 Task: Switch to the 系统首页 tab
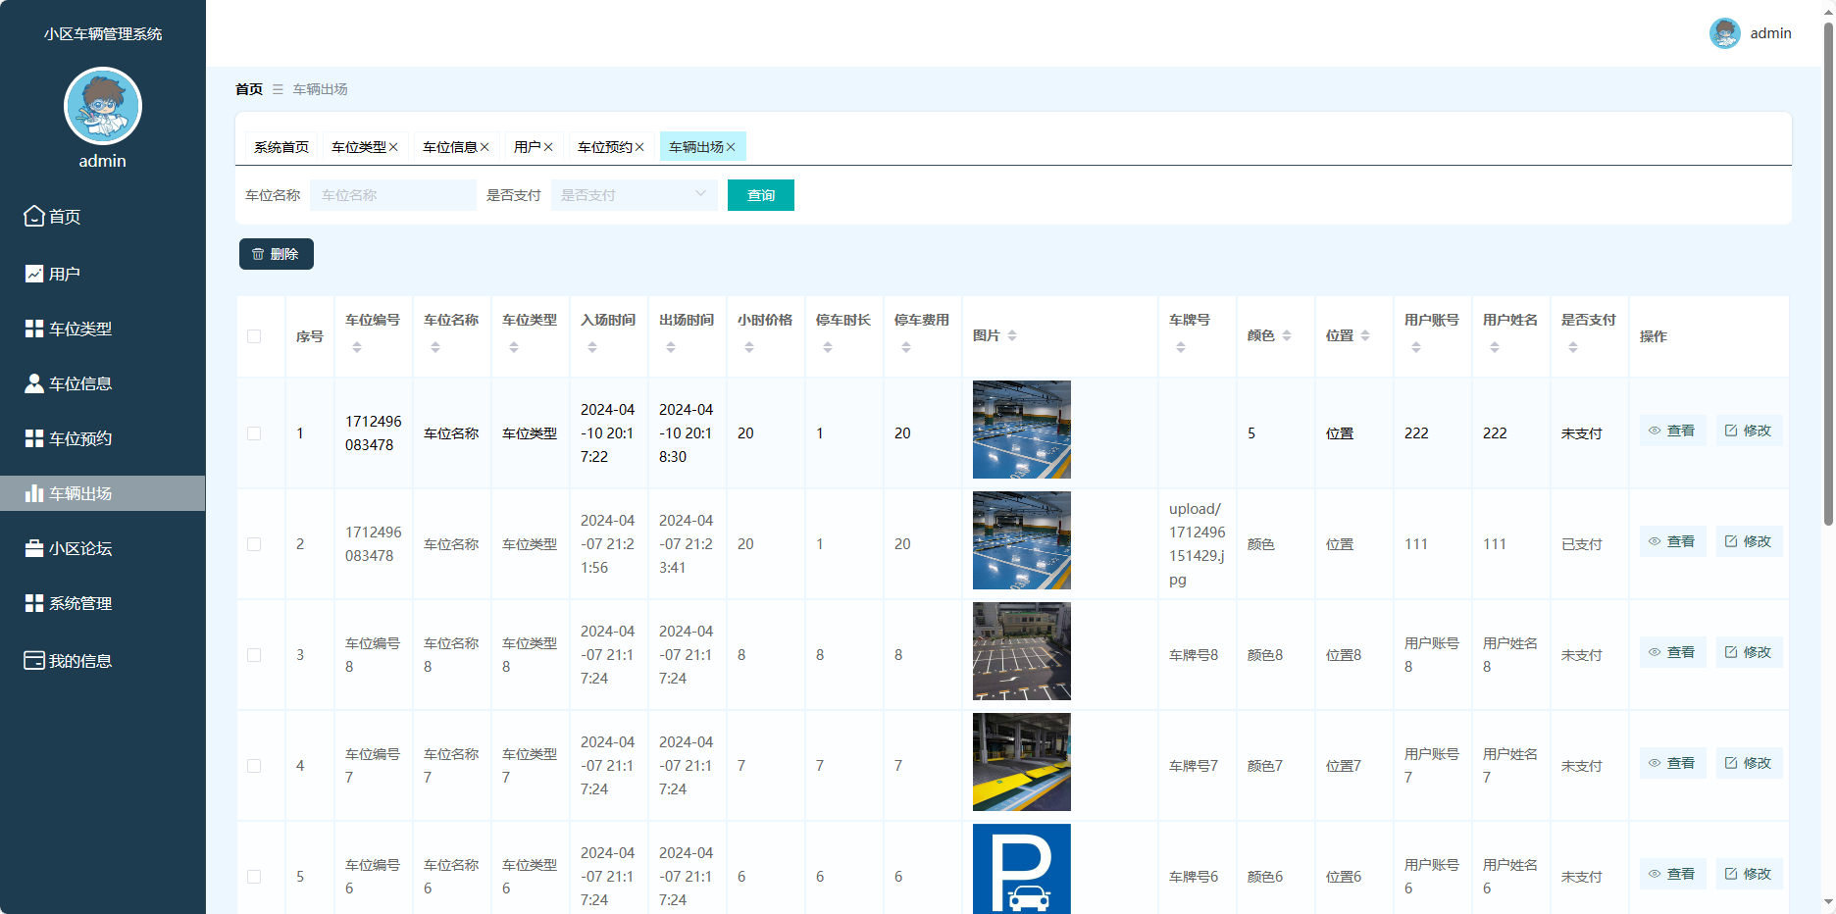[x=281, y=147]
